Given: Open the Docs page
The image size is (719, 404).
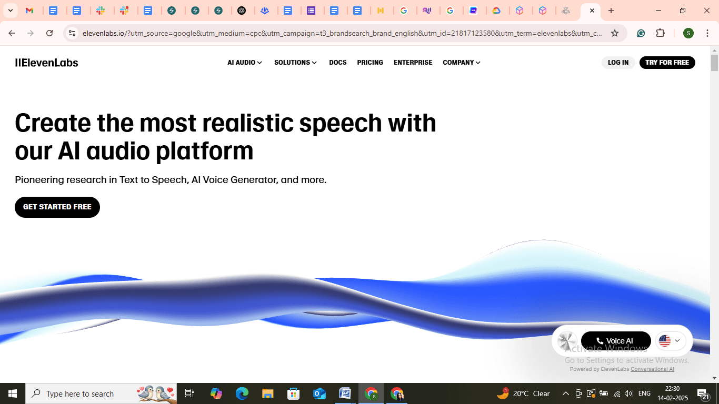Looking at the screenshot, I should [338, 63].
